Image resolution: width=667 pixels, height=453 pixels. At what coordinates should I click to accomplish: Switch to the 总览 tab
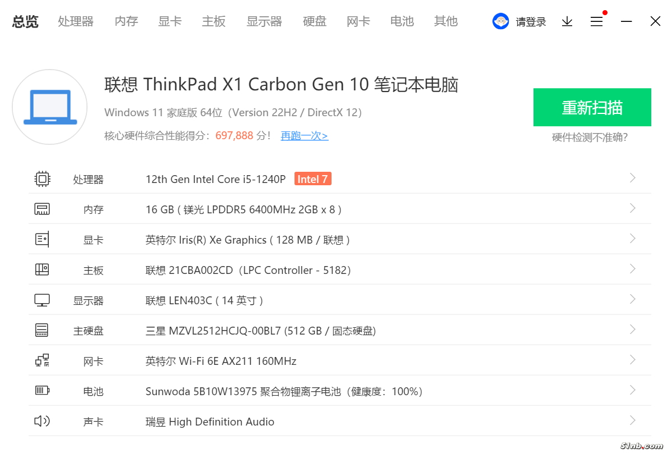point(25,21)
